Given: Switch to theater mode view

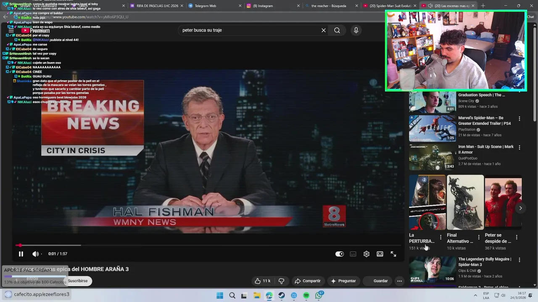Looking at the screenshot, I should 380,254.
